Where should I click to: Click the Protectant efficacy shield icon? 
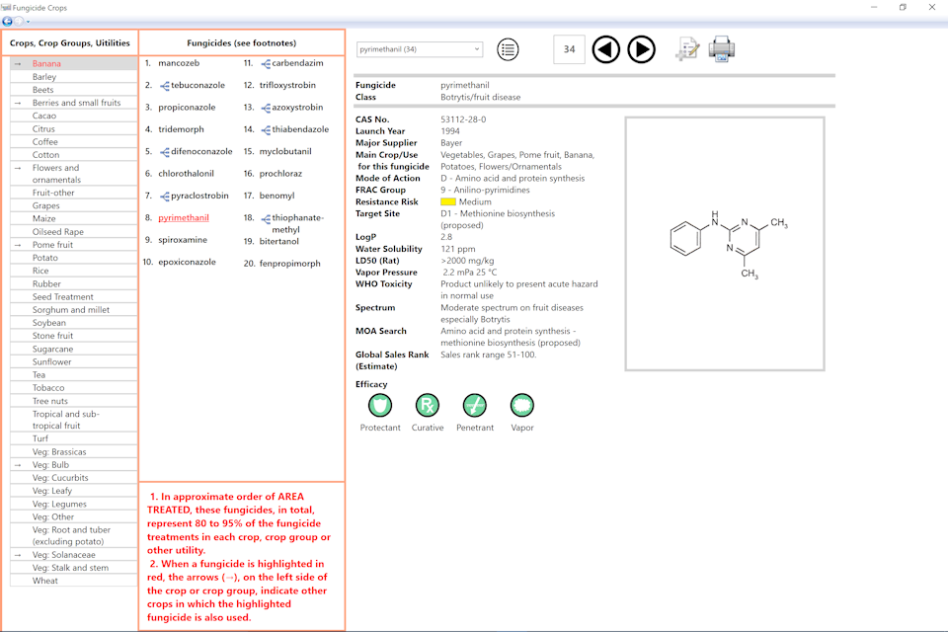point(380,405)
